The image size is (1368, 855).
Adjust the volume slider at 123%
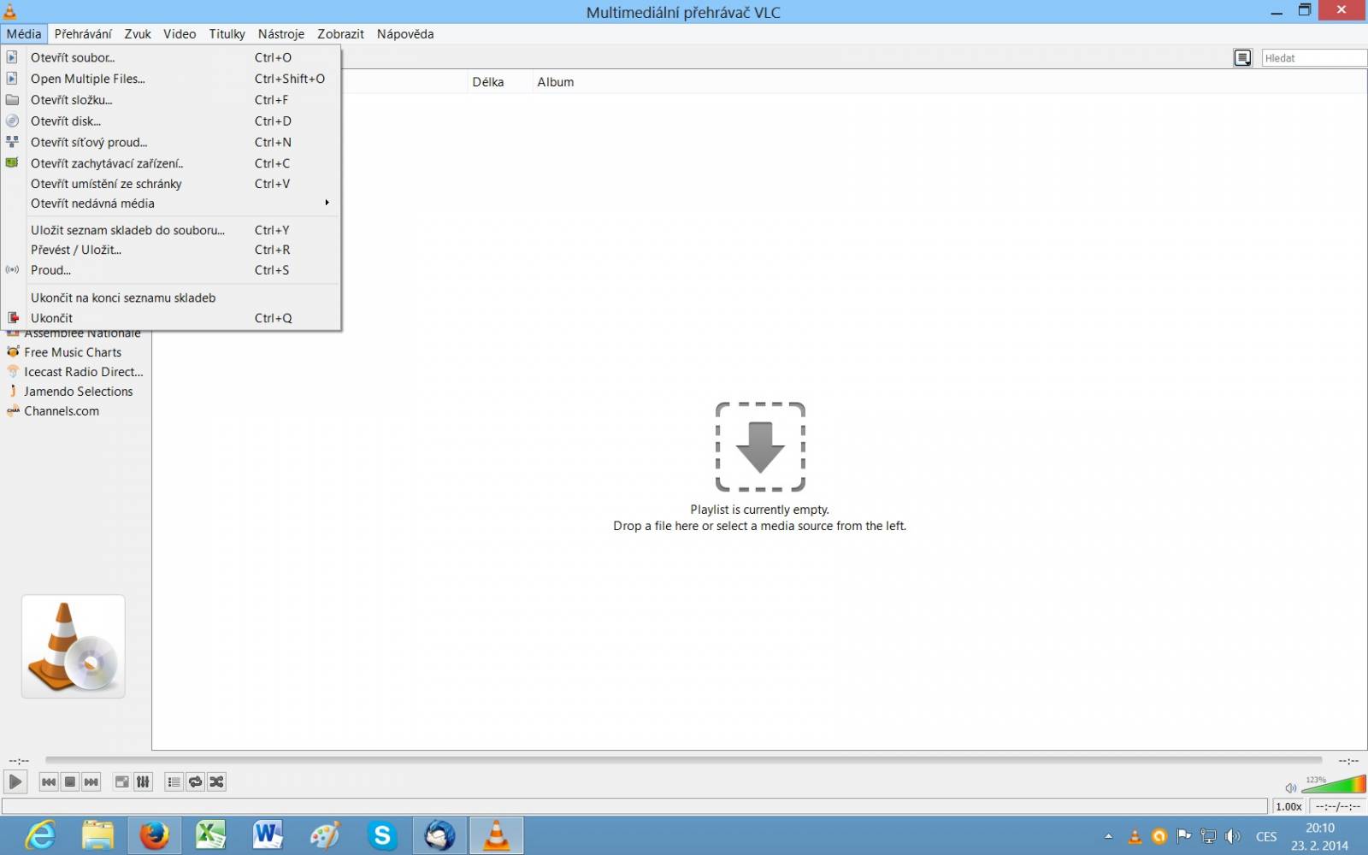(x=1333, y=783)
